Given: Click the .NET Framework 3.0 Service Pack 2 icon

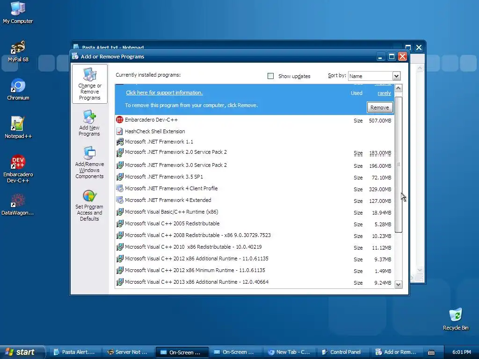Looking at the screenshot, I should tap(119, 165).
